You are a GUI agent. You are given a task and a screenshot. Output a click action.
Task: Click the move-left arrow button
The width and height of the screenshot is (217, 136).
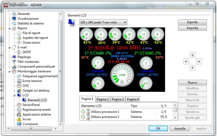click(x=186, y=61)
